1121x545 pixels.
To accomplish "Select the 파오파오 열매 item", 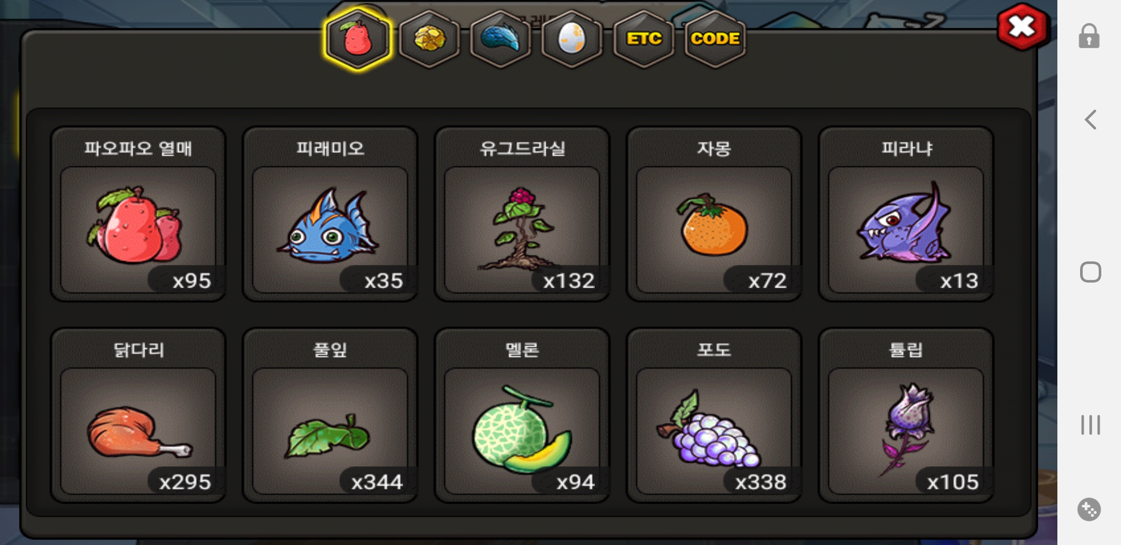I will pyautogui.click(x=138, y=214).
